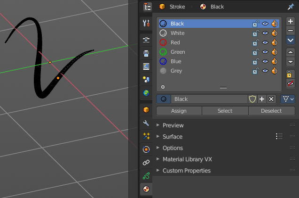The height and width of the screenshot is (198, 299).
Task: Select the Black material slot
Action: (219, 24)
